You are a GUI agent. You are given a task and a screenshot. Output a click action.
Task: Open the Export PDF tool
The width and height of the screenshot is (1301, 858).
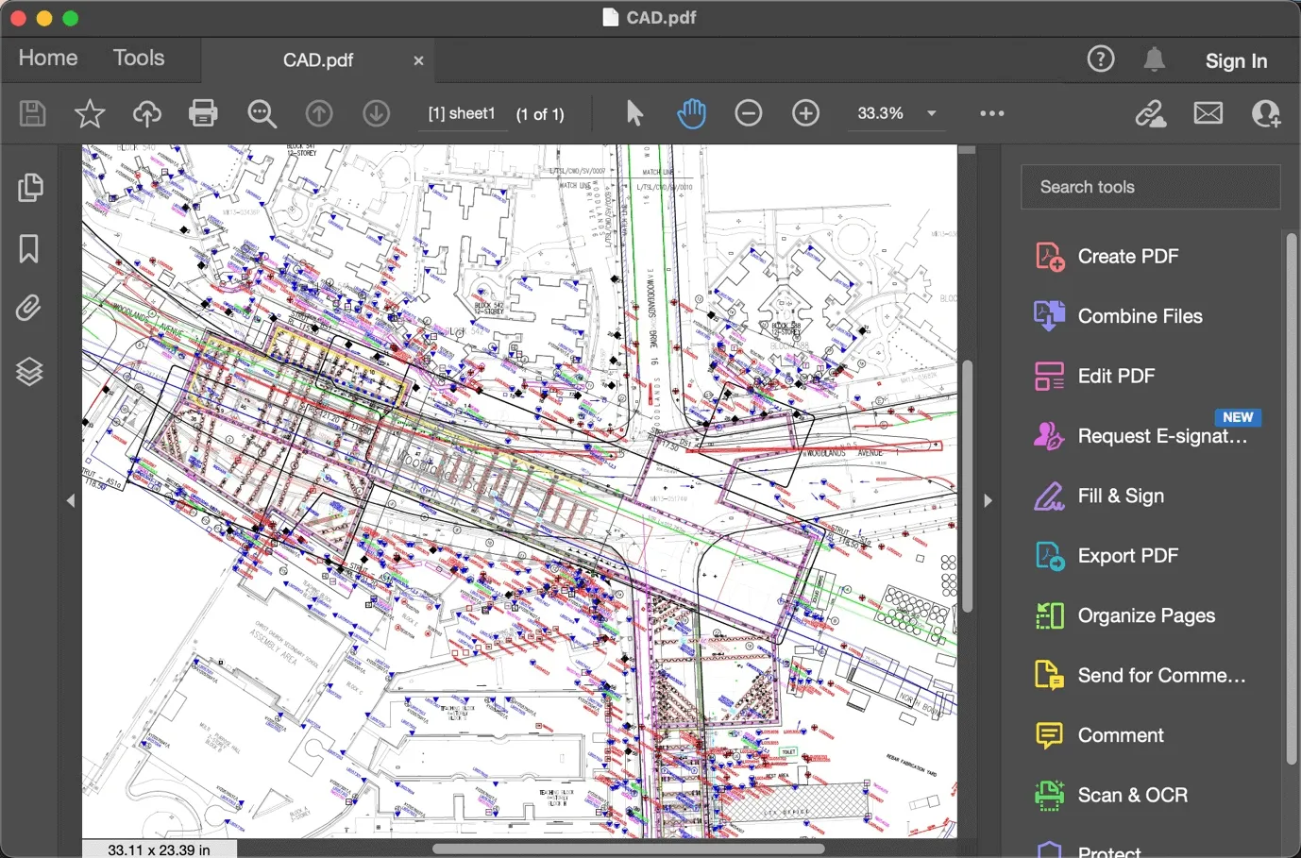tap(1127, 556)
